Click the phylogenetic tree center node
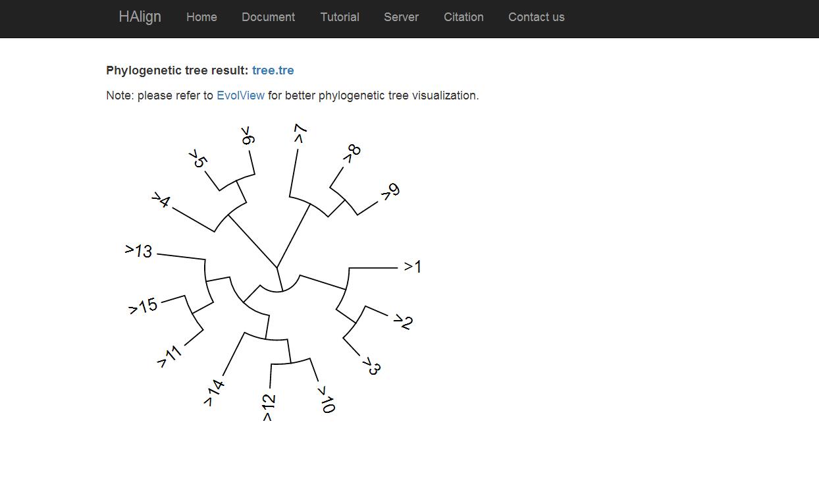The image size is (819, 488). pyautogui.click(x=277, y=267)
